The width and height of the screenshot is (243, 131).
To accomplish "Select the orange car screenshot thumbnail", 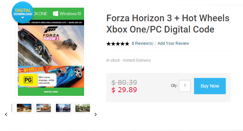I will click(44, 108).
